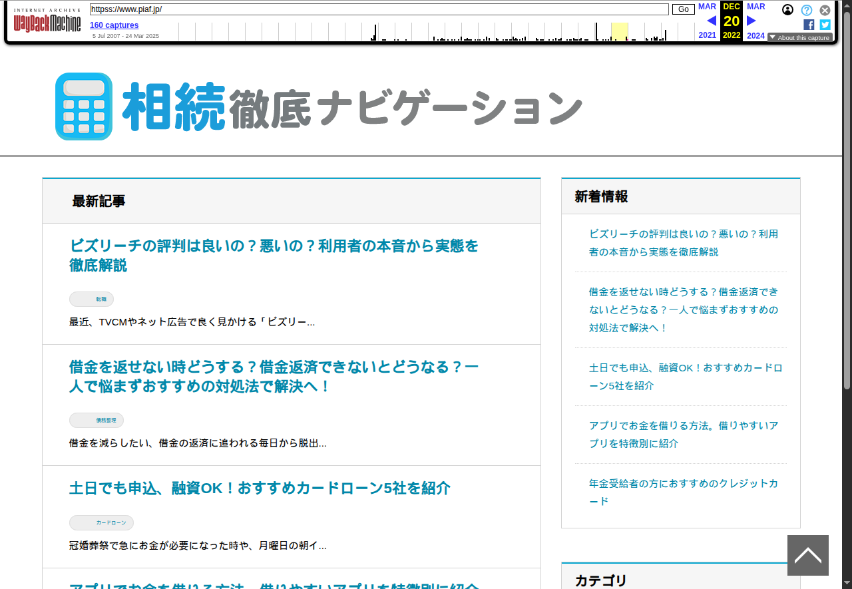This screenshot has width=852, height=589.
Task: Share capture on Facebook
Action: coord(809,25)
